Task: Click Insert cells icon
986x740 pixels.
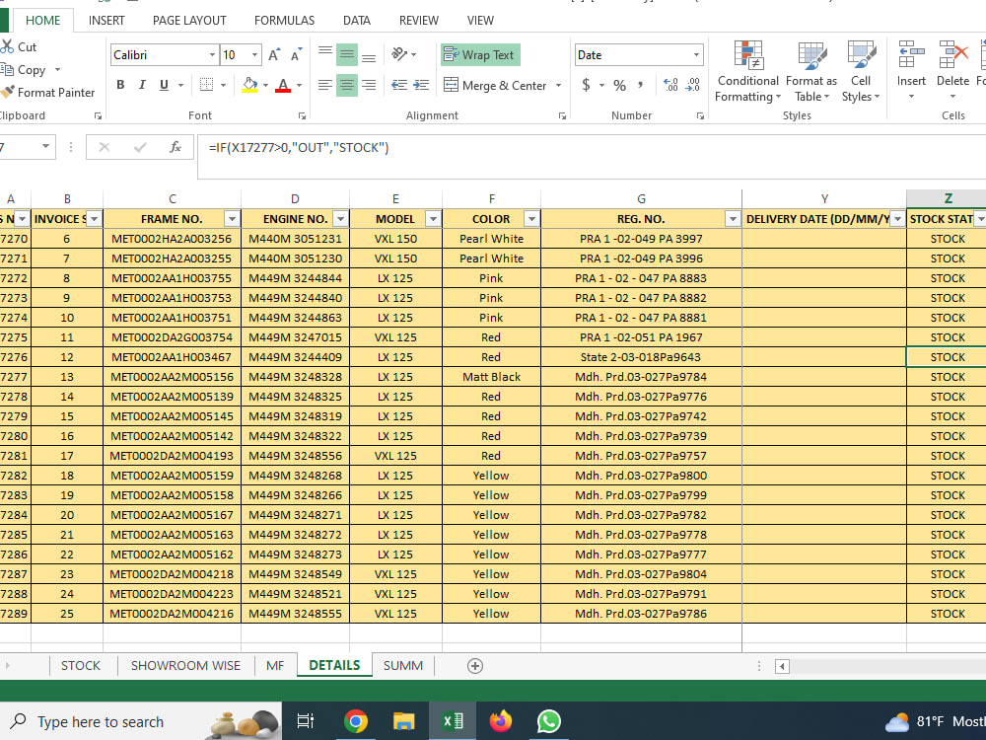Action: click(911, 54)
